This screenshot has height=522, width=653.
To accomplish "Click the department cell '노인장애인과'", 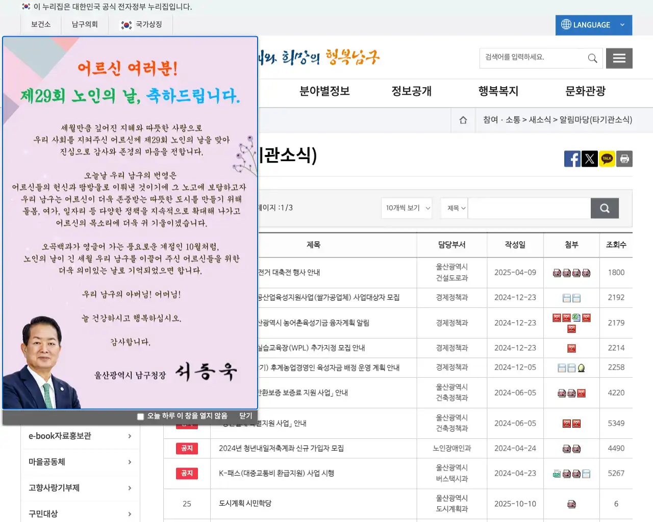I will click(452, 449).
